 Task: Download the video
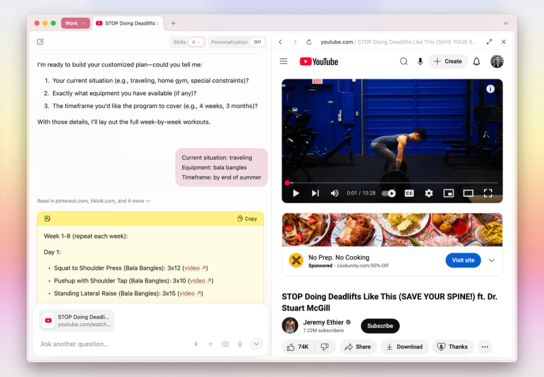(x=405, y=347)
